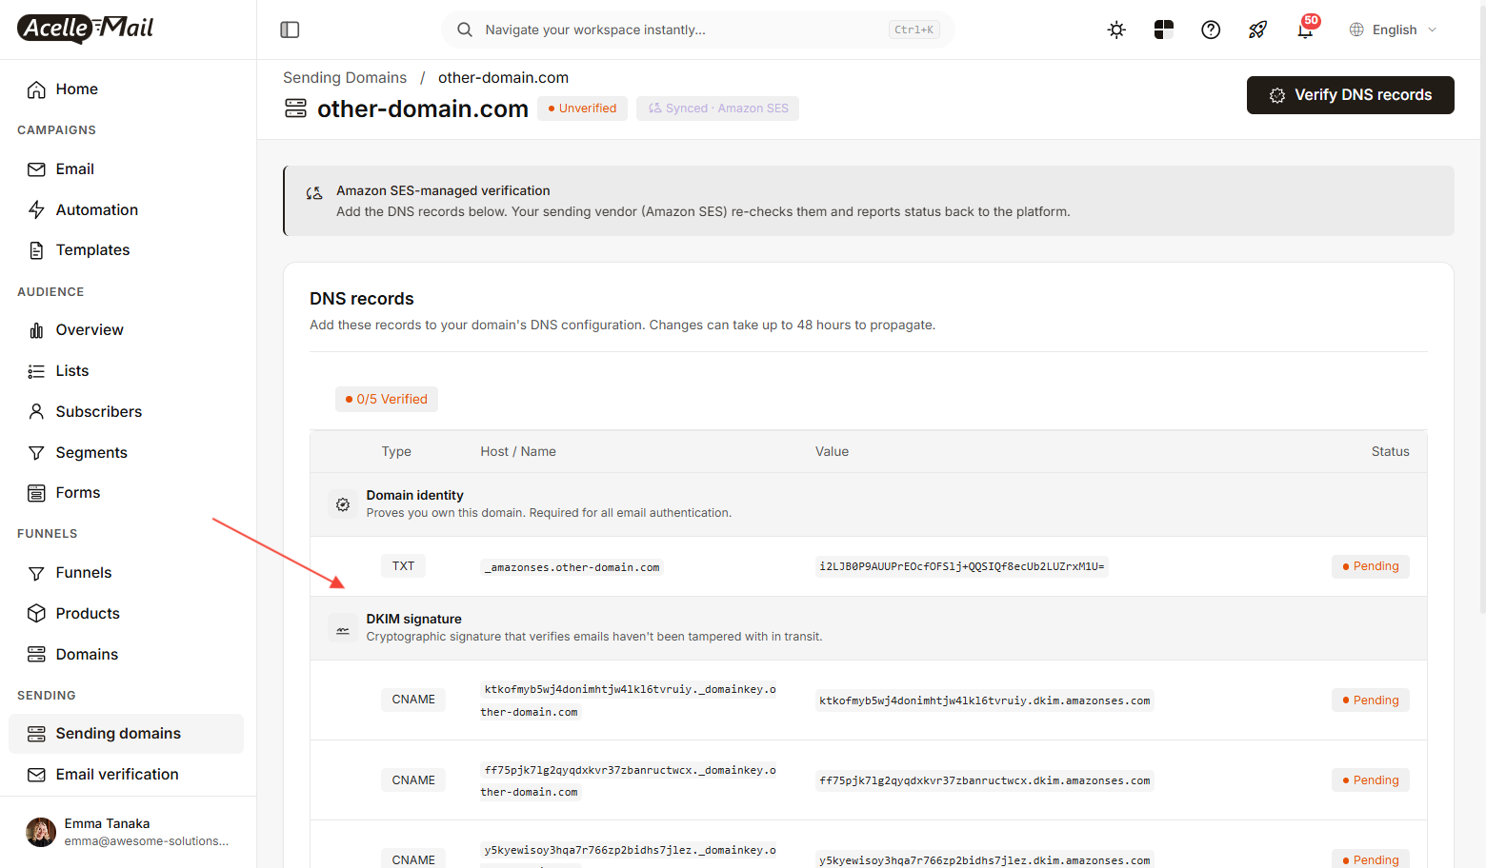1486x868 pixels.
Task: Open notifications bell with 50 badge
Action: 1305,30
